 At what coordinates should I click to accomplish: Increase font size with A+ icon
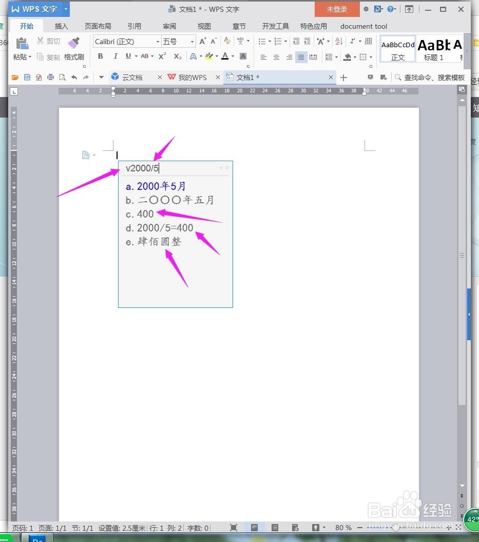tap(203, 42)
